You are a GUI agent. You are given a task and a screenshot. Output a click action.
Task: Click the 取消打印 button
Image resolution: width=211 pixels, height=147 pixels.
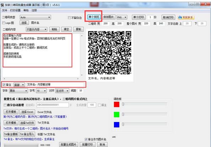pyautogui.click(x=168, y=17)
